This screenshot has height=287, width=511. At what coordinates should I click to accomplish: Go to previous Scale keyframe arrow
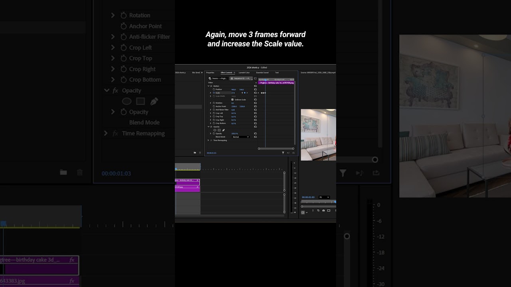(x=242, y=93)
